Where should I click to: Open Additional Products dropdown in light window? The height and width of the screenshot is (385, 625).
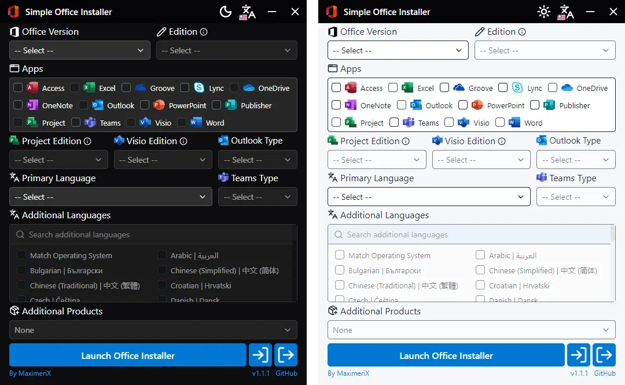(x=472, y=330)
